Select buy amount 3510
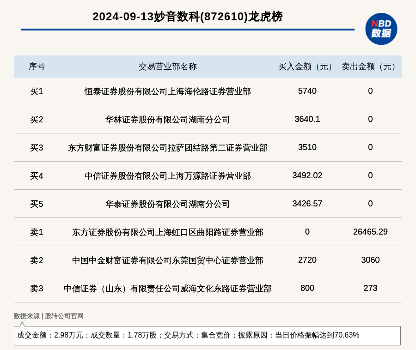Screen dimensions: 416x350 [307, 147]
